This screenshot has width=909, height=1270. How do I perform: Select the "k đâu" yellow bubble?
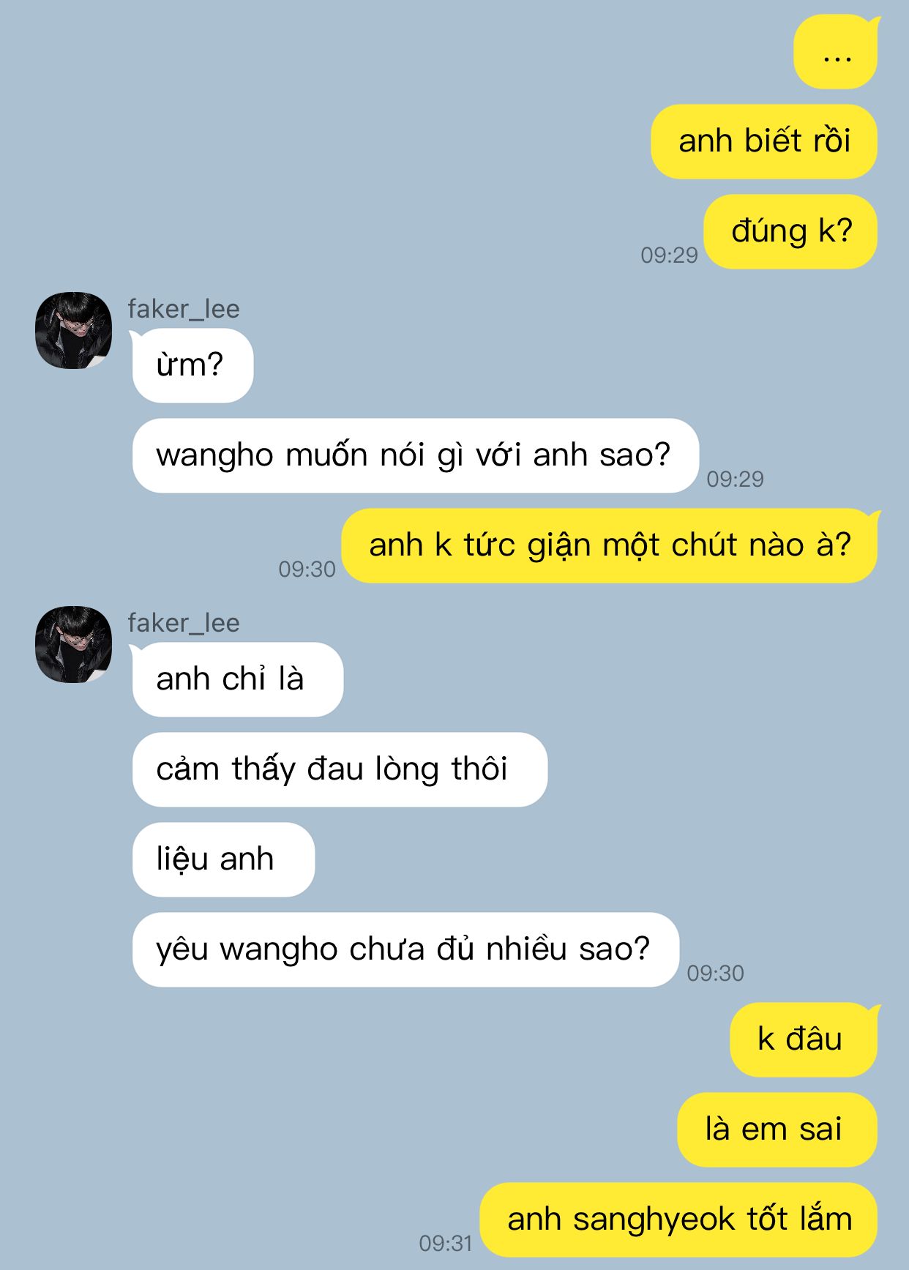(804, 1040)
